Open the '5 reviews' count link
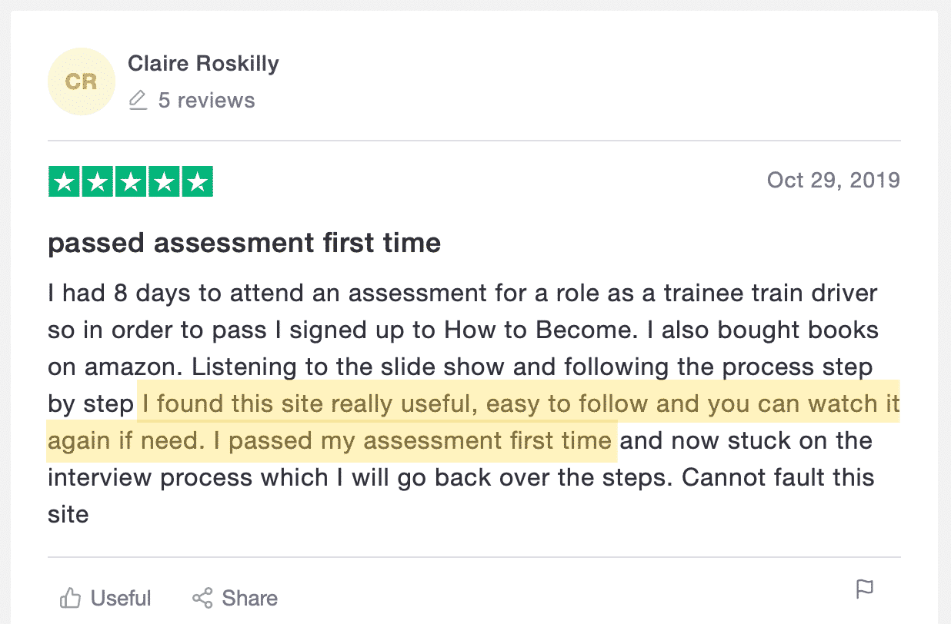 pyautogui.click(x=206, y=101)
